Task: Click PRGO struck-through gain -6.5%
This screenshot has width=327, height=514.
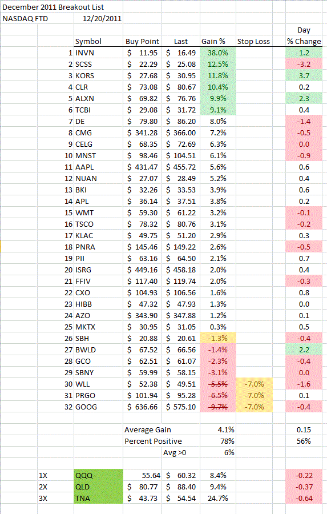Action: [218, 396]
